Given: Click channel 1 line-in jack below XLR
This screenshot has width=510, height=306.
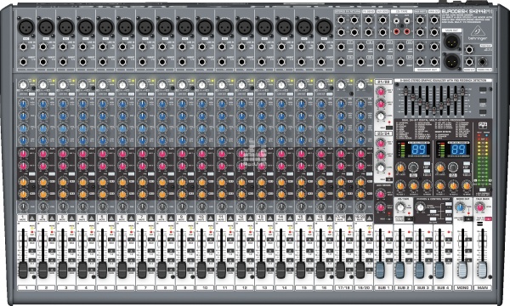Looking at the screenshot, I should 24,47.
